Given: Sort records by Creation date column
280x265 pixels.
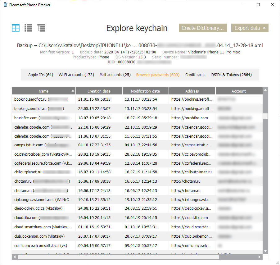Looking at the screenshot, I should pos(99,91).
